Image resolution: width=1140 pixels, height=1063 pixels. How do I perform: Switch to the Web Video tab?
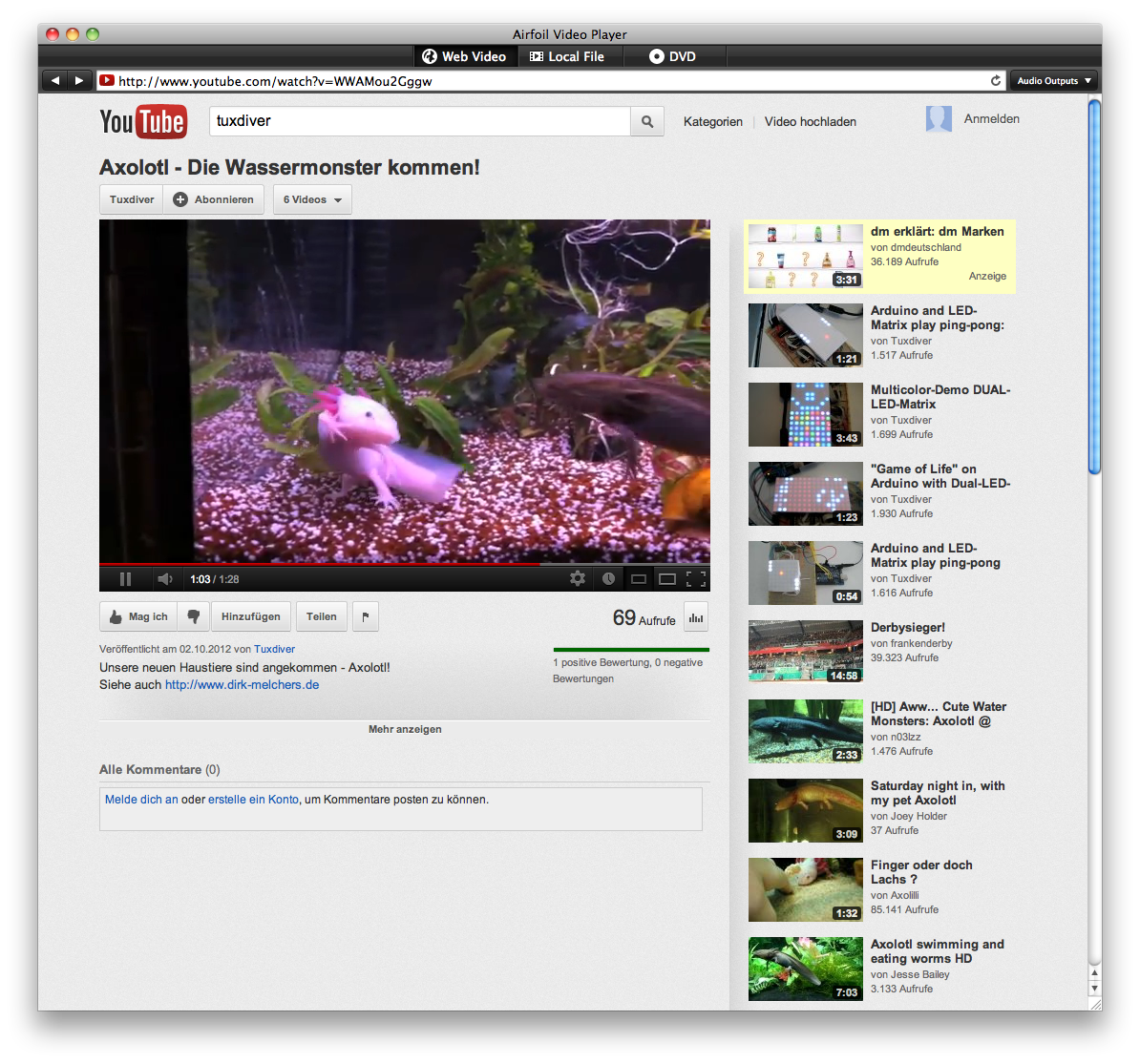(465, 56)
